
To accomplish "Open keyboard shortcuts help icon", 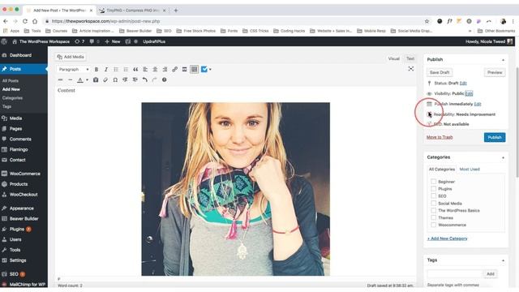I will 164,79.
